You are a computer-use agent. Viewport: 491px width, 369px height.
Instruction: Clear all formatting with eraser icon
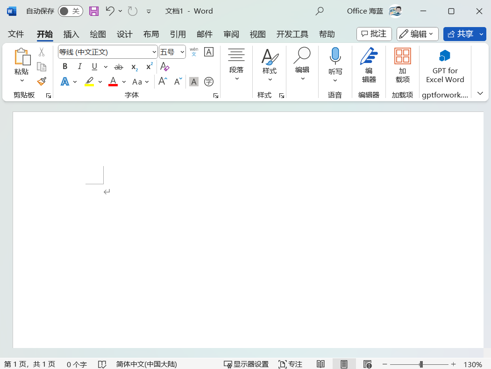pyautogui.click(x=165, y=67)
